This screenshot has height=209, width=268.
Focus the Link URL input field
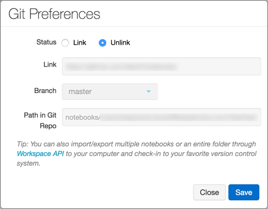[161, 66]
